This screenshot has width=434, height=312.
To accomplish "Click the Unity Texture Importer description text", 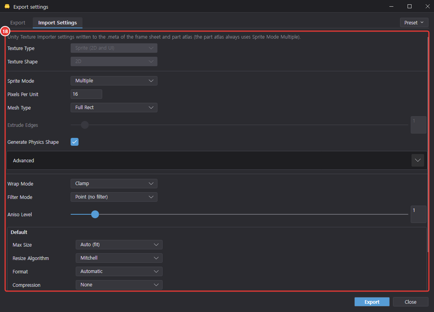I will [154, 37].
